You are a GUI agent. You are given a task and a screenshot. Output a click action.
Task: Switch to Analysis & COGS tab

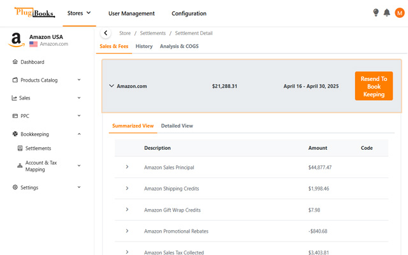179,47
